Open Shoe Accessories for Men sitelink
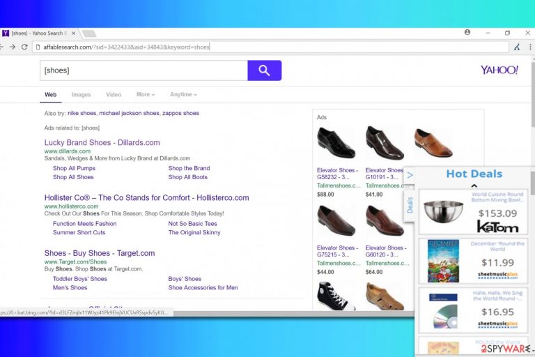 coord(203,288)
